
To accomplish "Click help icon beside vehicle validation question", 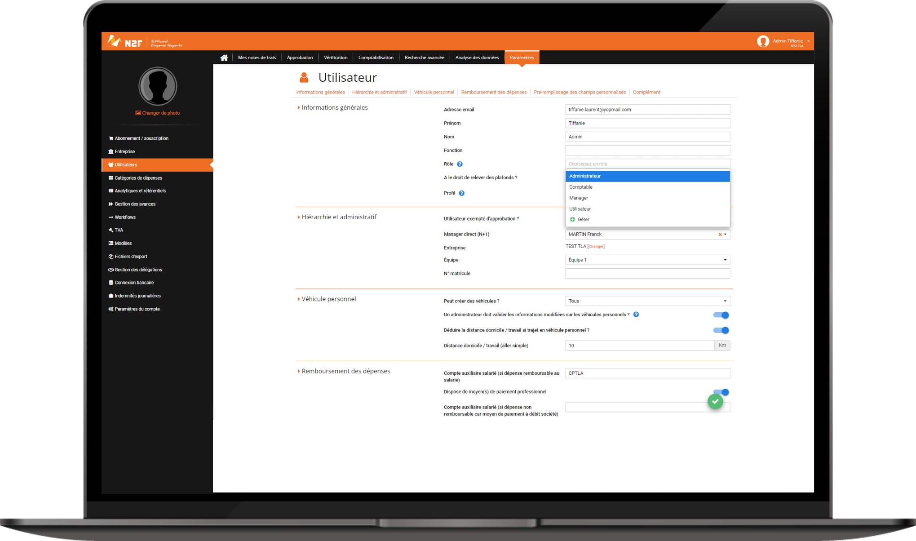I will [636, 315].
